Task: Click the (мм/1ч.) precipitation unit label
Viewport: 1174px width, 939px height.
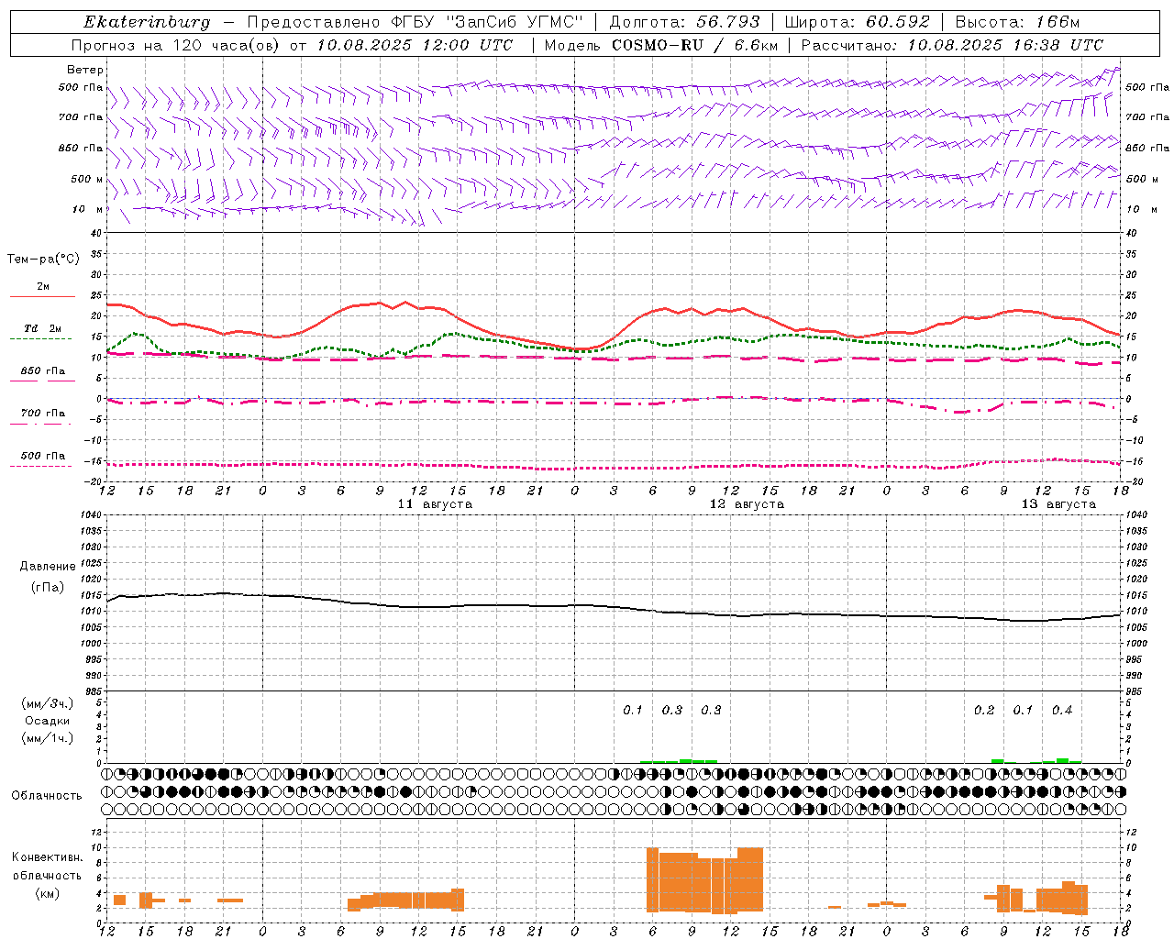Action: point(48,738)
